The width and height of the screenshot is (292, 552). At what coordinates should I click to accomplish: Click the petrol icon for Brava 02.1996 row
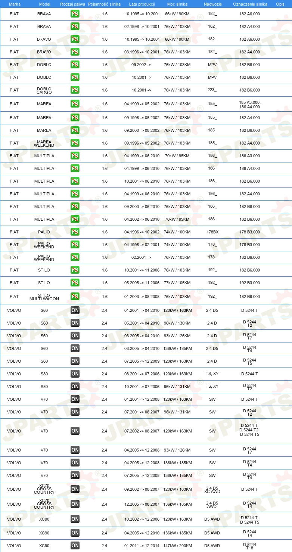click(75, 27)
